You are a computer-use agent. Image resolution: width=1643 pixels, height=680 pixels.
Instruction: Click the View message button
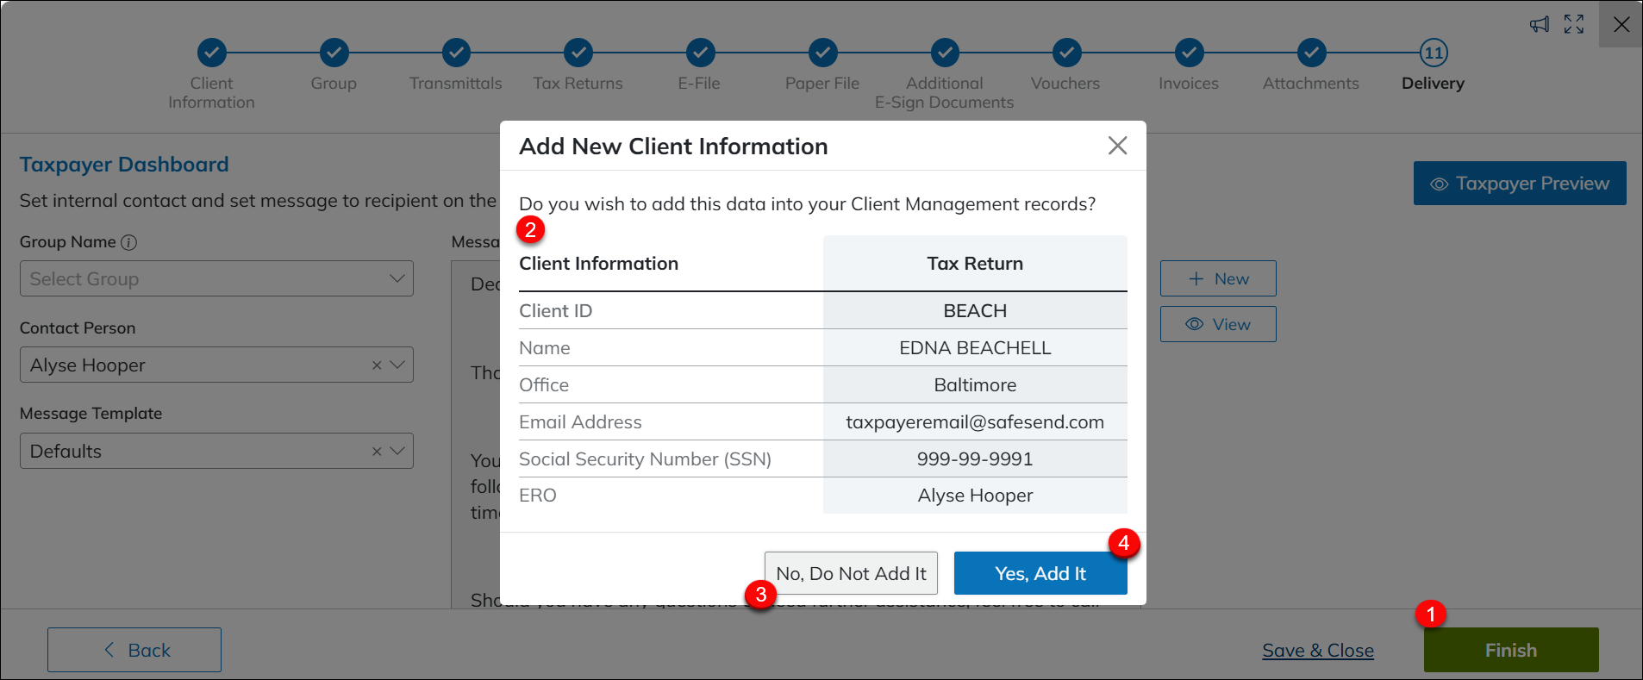click(x=1217, y=324)
